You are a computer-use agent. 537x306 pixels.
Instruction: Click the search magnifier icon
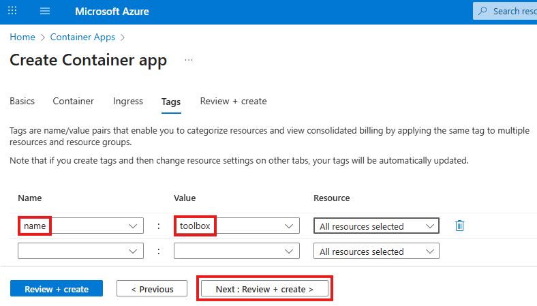coord(483,12)
